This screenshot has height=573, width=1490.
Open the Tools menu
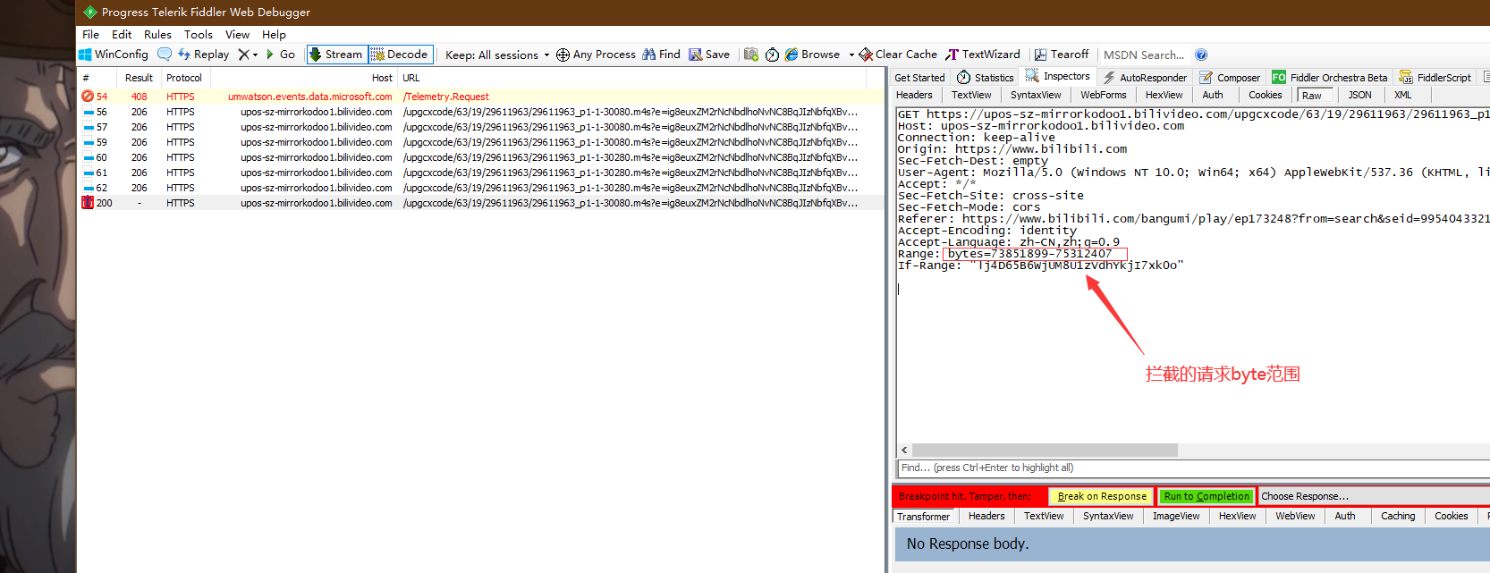[199, 35]
